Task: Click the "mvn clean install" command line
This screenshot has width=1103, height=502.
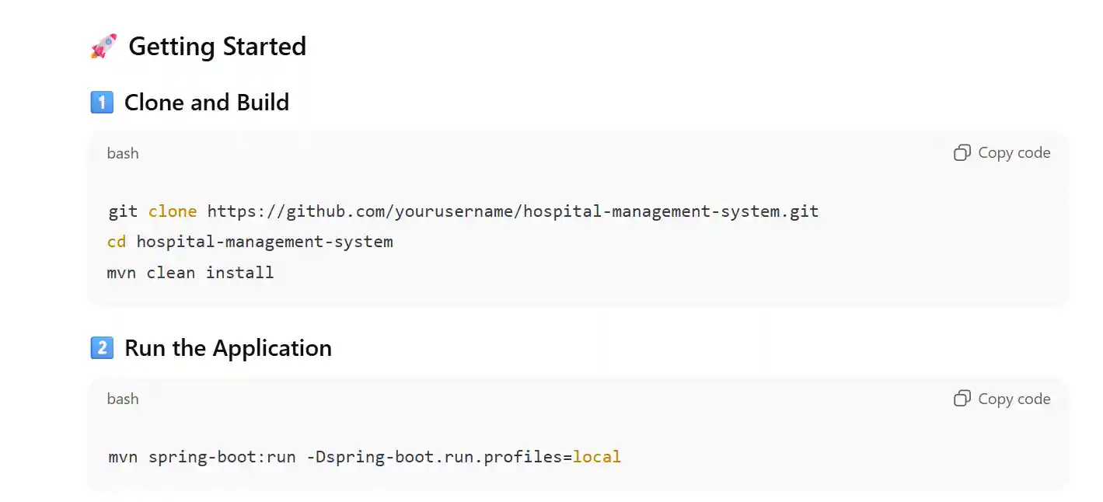Action: 190,273
